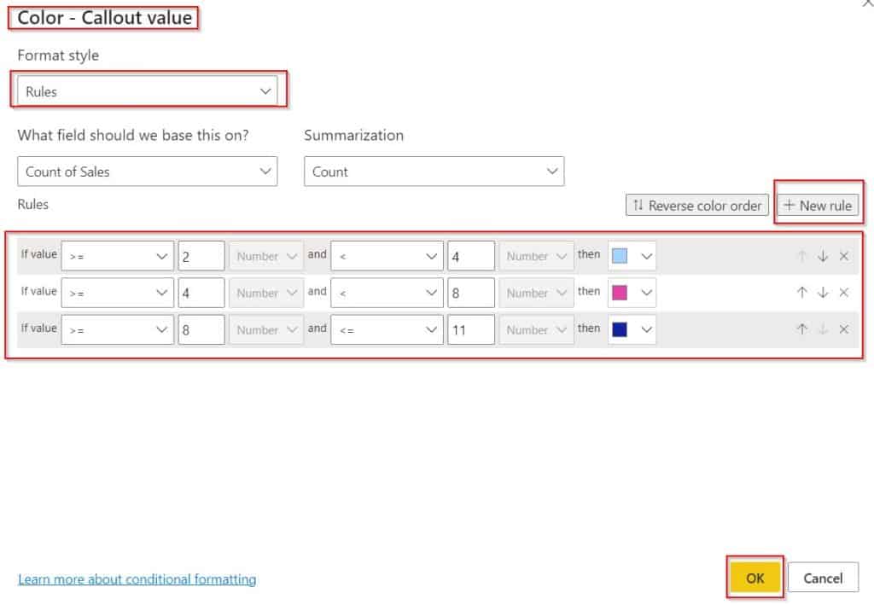This screenshot has height=605, width=874.
Task: Edit first rule's maximum value 4
Action: coord(471,256)
